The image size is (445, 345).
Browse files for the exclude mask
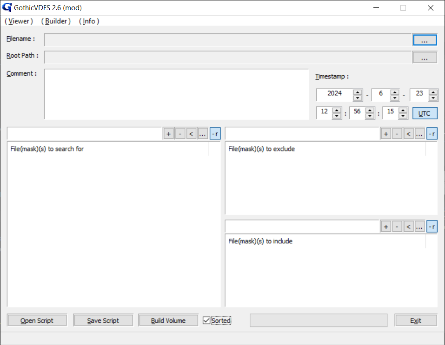click(419, 134)
